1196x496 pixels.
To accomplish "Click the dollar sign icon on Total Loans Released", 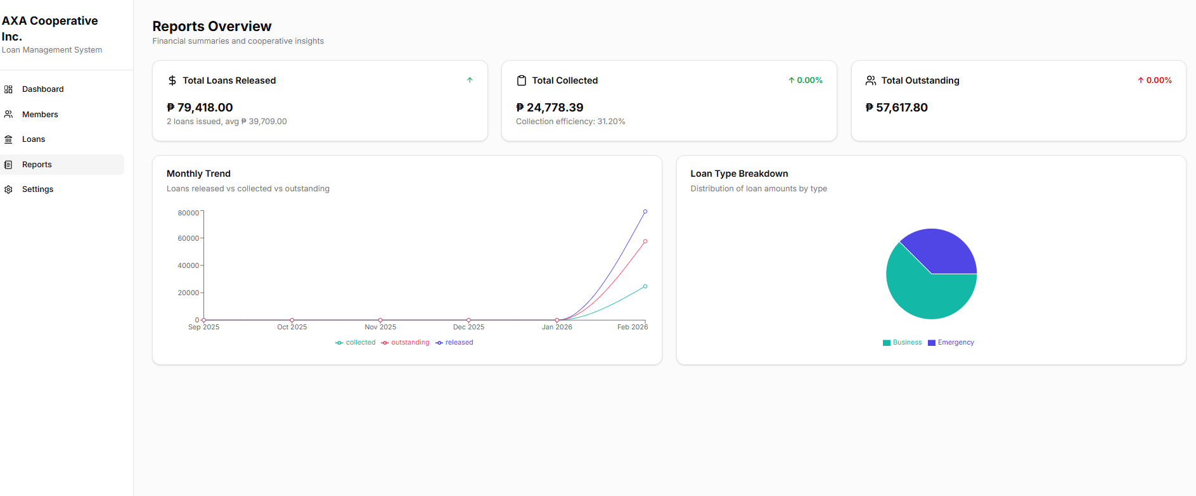I will (x=172, y=80).
